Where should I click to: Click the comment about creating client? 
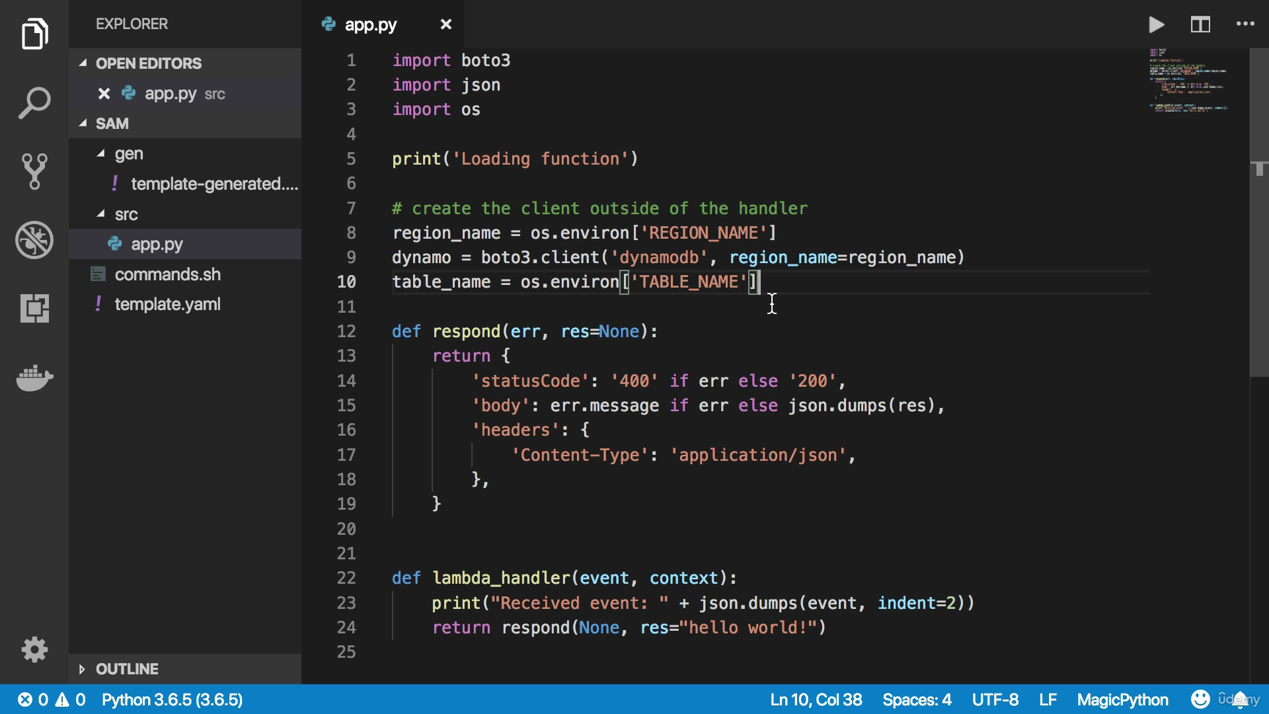(x=599, y=209)
